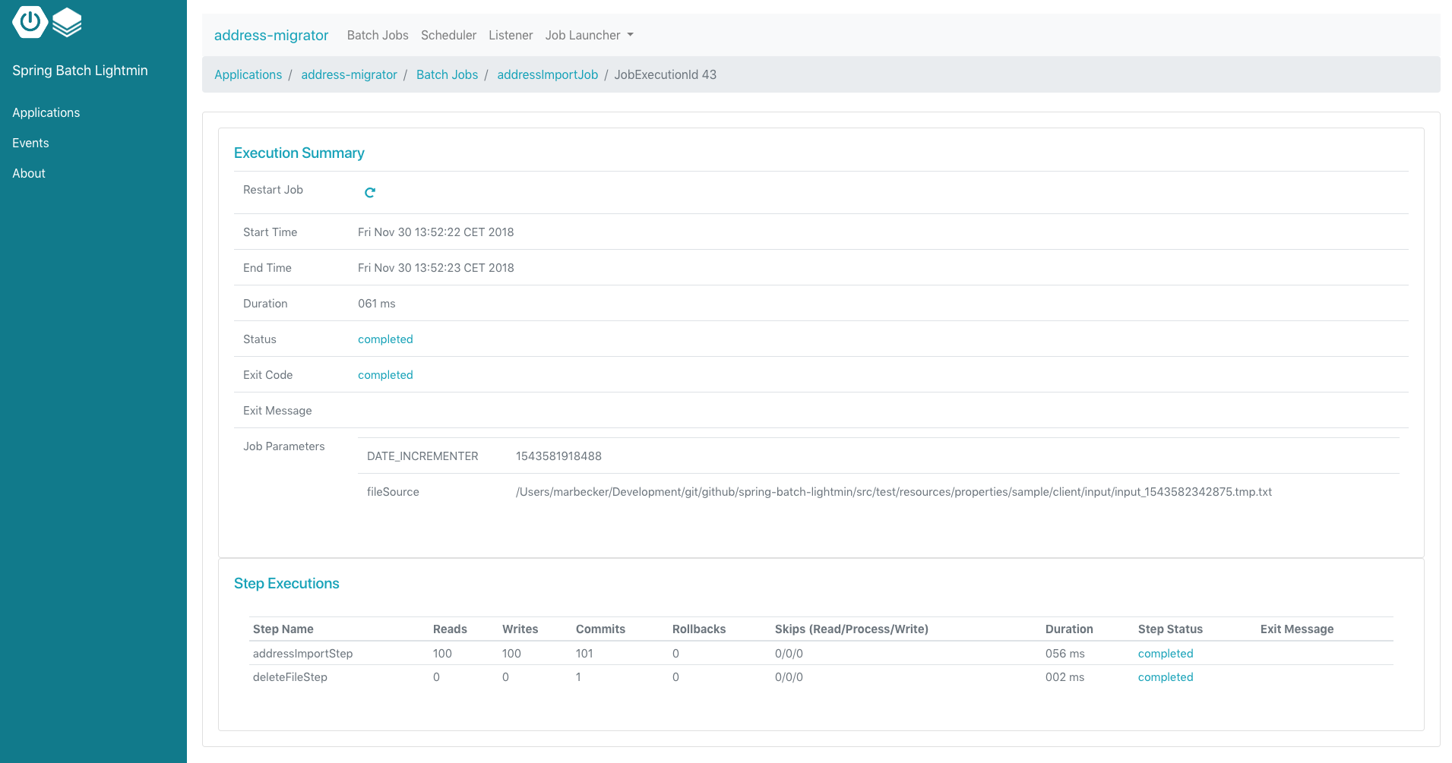Click the Status completed link
Screen dimensions: 1452x763
[385, 339]
